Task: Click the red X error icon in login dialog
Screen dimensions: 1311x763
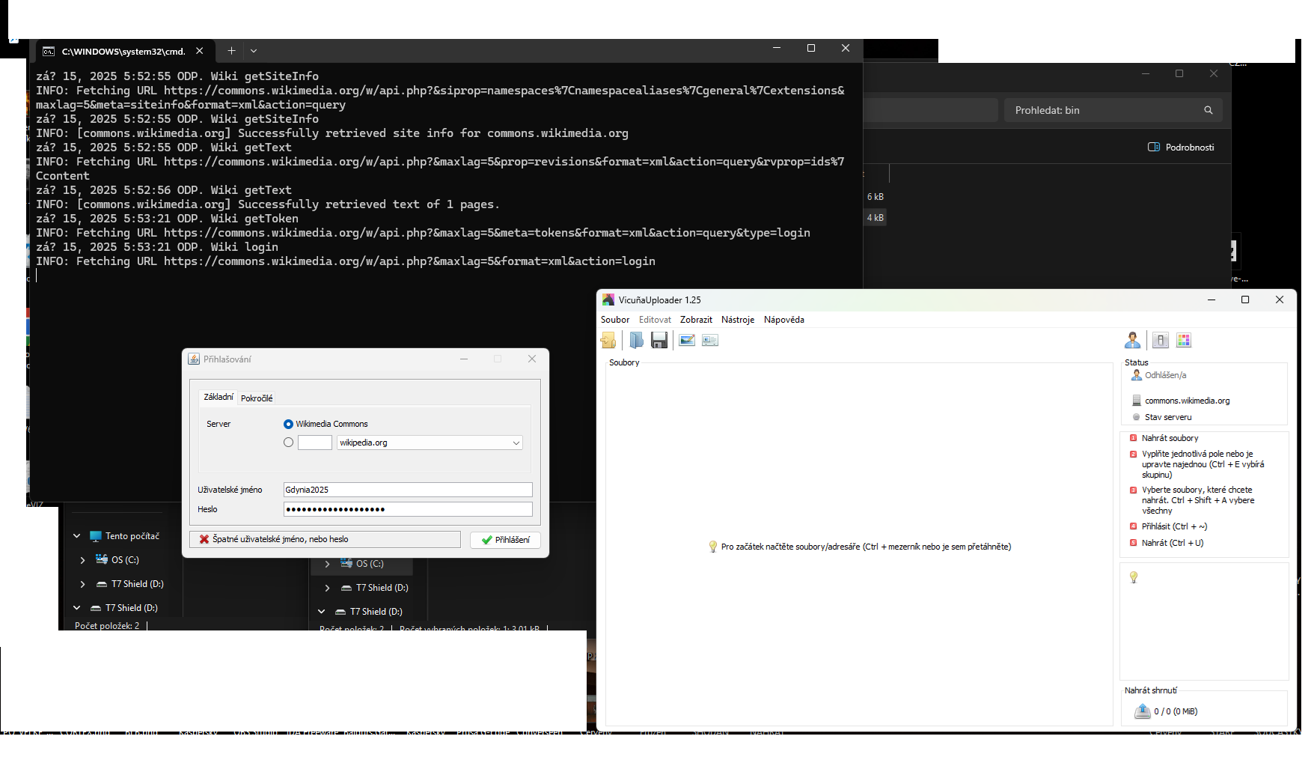Action: coord(204,539)
